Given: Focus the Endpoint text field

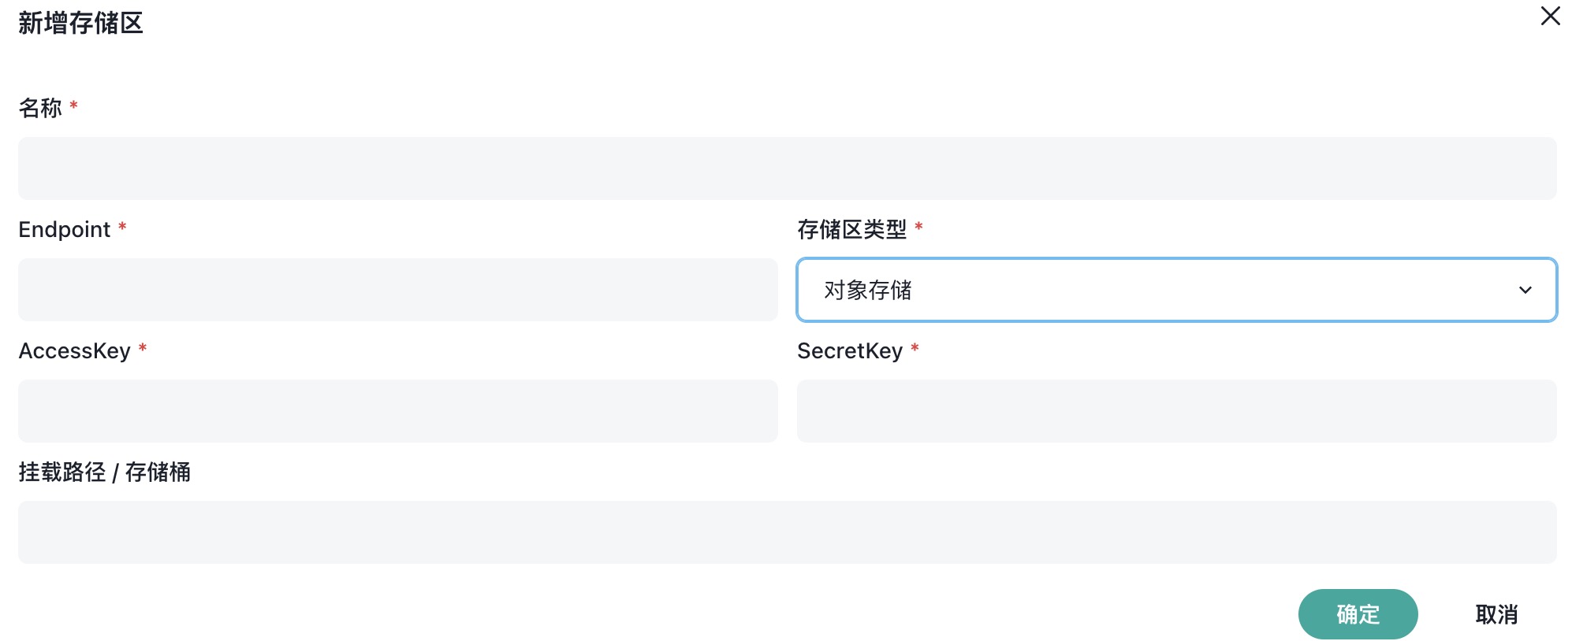Looking at the screenshot, I should pos(397,290).
